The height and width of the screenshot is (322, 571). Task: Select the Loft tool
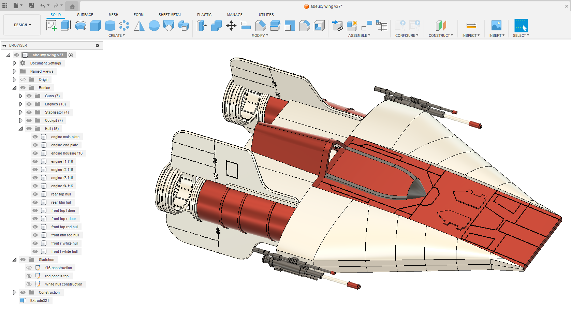tap(169, 26)
